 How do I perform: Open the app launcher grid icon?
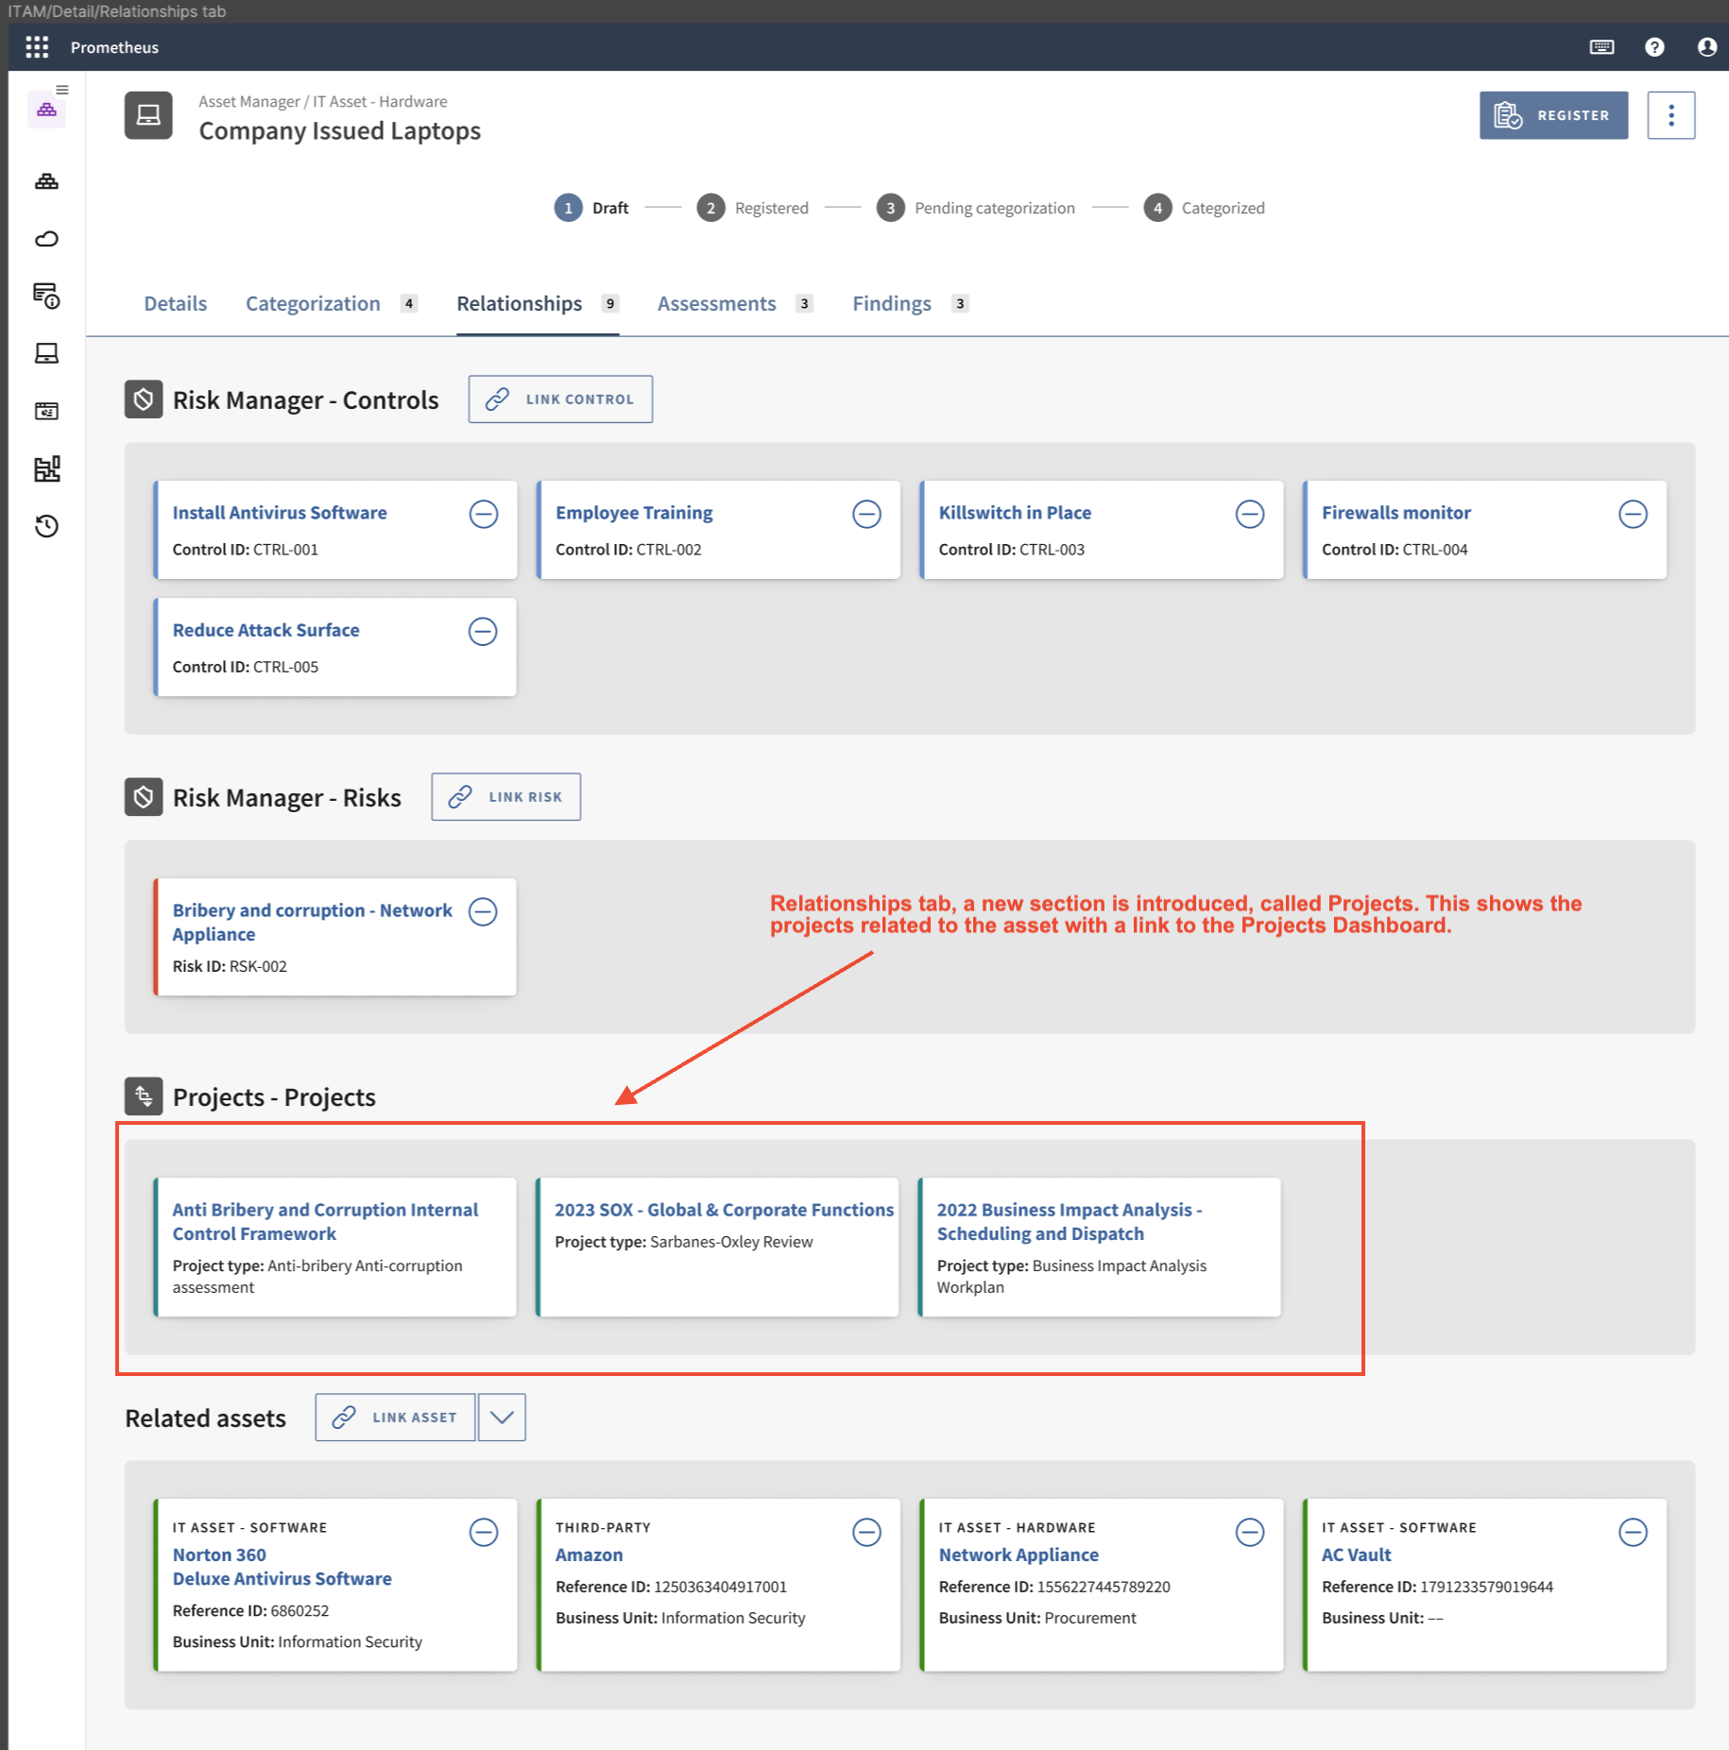click(37, 47)
